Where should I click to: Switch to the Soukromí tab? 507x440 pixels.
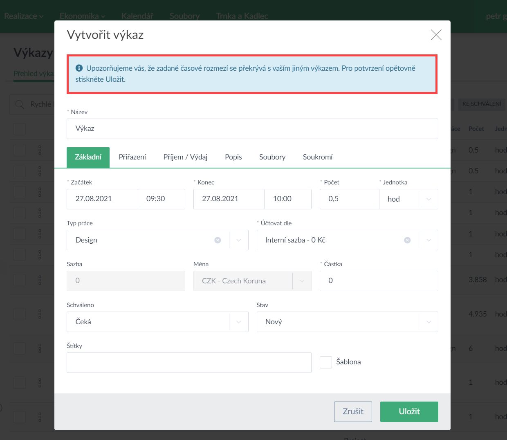317,157
